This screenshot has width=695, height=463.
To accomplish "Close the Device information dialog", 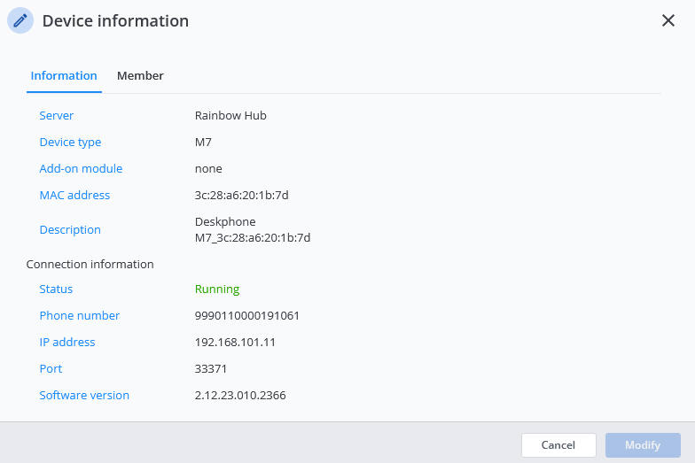I will click(x=668, y=20).
